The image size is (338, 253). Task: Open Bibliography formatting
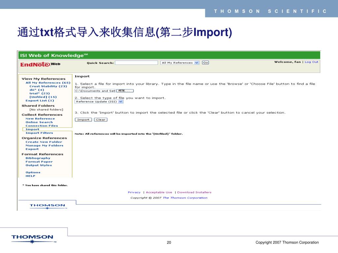pos(38,158)
